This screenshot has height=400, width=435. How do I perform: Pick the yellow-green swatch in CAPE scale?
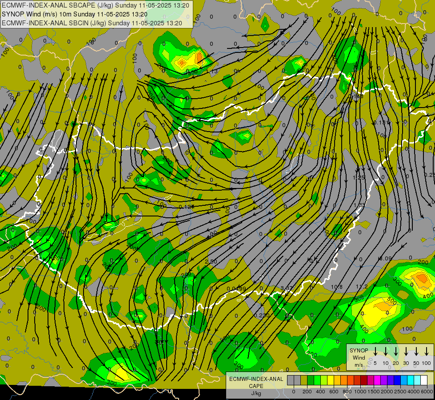click(x=324, y=380)
